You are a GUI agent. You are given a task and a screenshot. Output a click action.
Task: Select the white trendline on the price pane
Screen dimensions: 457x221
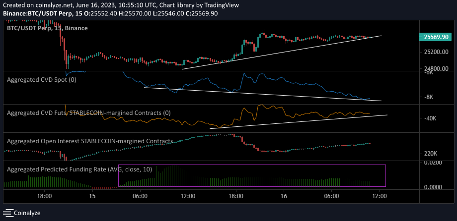282,53
